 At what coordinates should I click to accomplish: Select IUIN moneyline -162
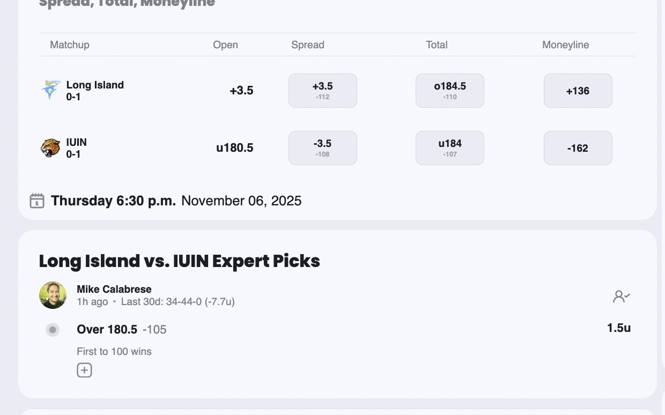pos(578,148)
